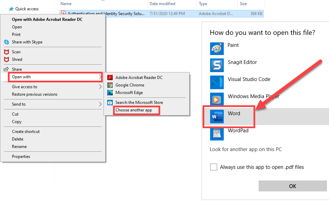Screen dimensions: 329x202
Task: Click the Windows Media Player app icon
Action: 217,99
